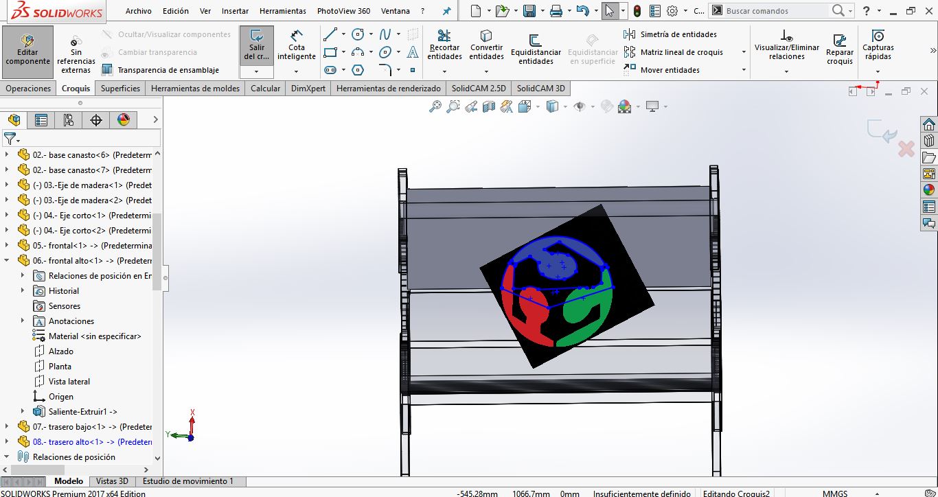Click the Recortar entidades trim tool
938x497 pixels.
pyautogui.click(x=444, y=45)
